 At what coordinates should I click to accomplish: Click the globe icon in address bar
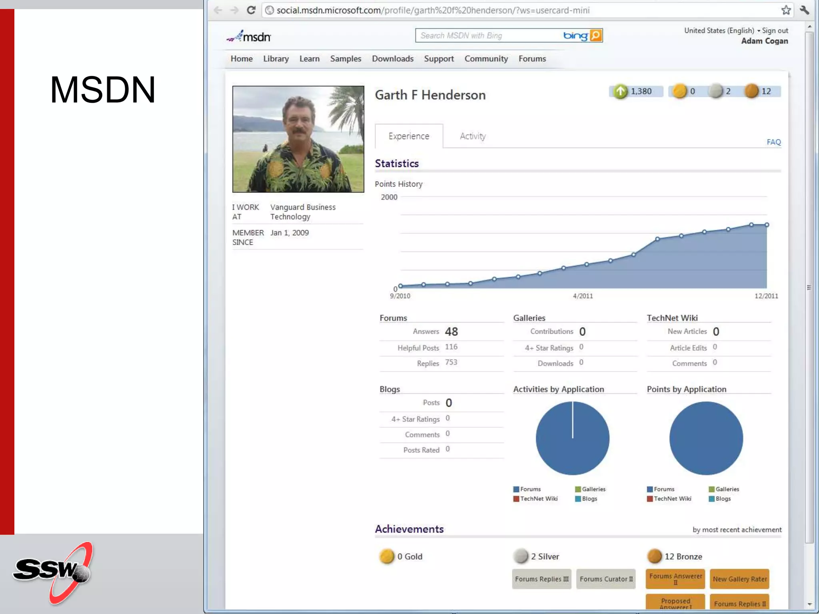click(x=270, y=10)
